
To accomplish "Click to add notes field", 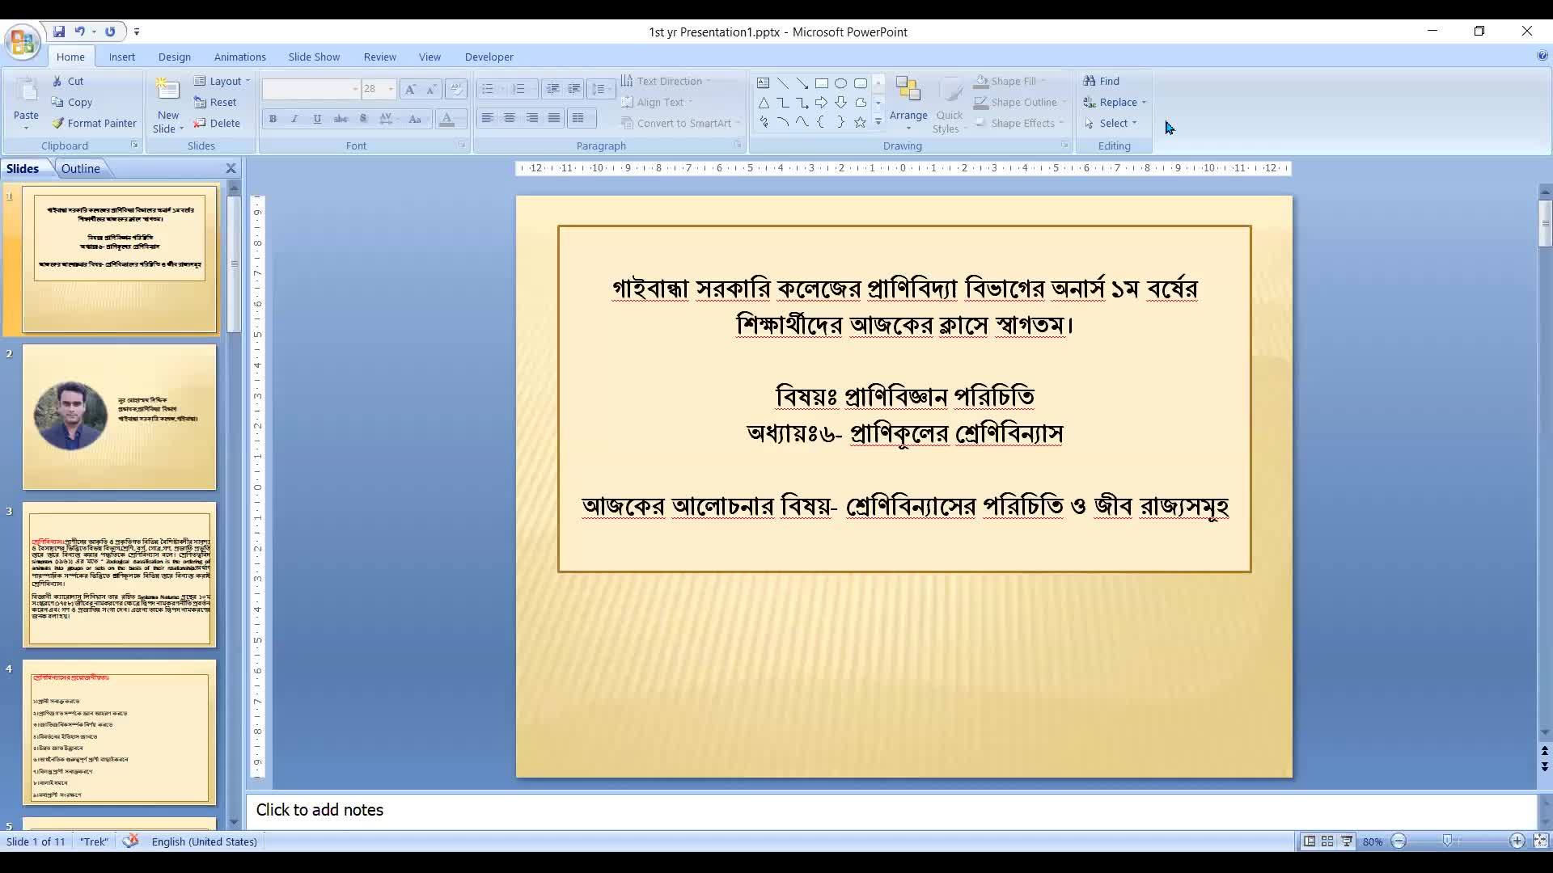I will [x=891, y=810].
